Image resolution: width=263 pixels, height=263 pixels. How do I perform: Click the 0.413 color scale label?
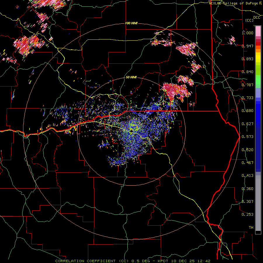248,176
